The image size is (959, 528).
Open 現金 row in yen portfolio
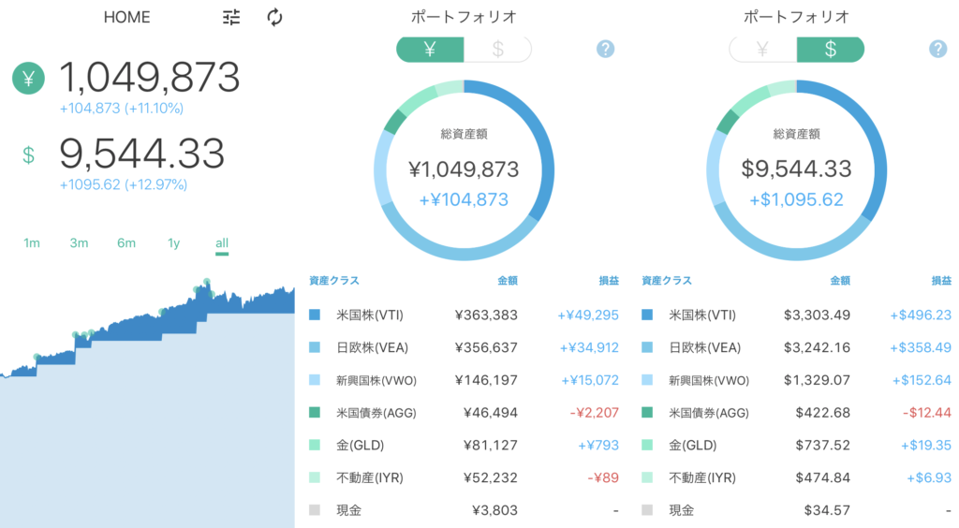point(464,509)
